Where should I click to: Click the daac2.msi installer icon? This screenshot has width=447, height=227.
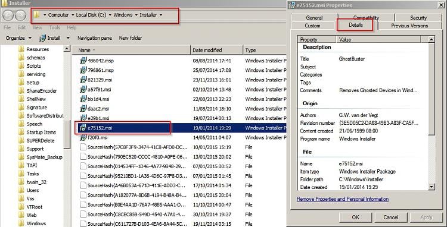point(83,109)
